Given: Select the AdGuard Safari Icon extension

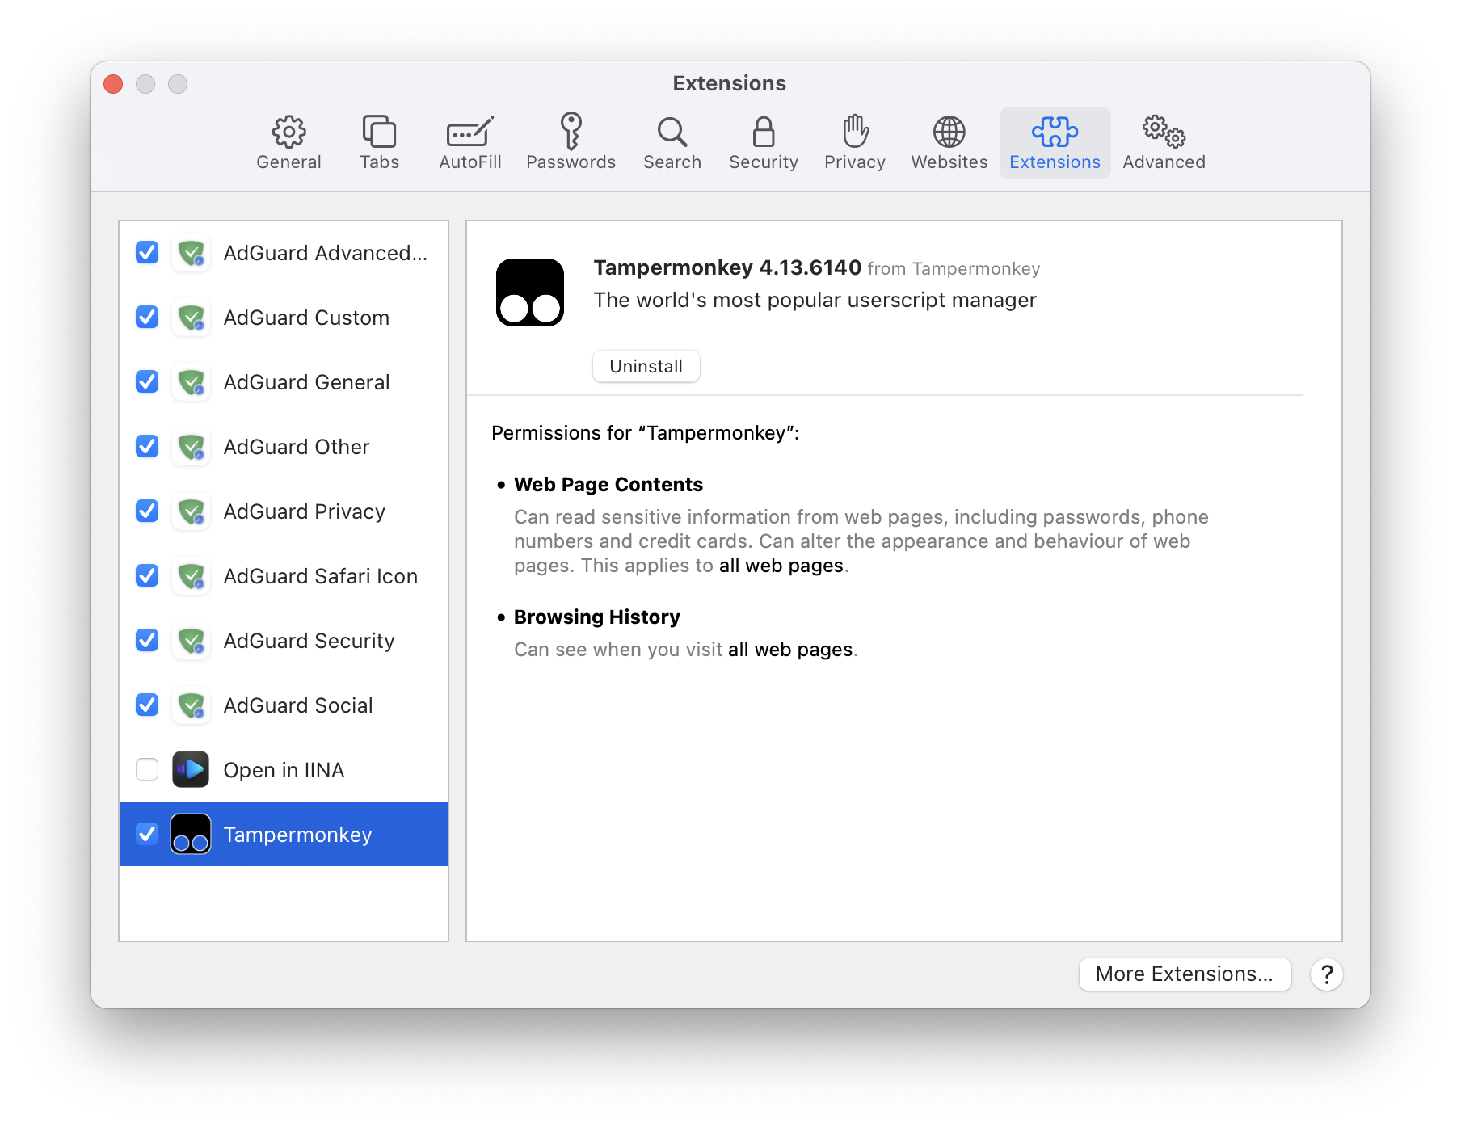Looking at the screenshot, I should tap(320, 576).
